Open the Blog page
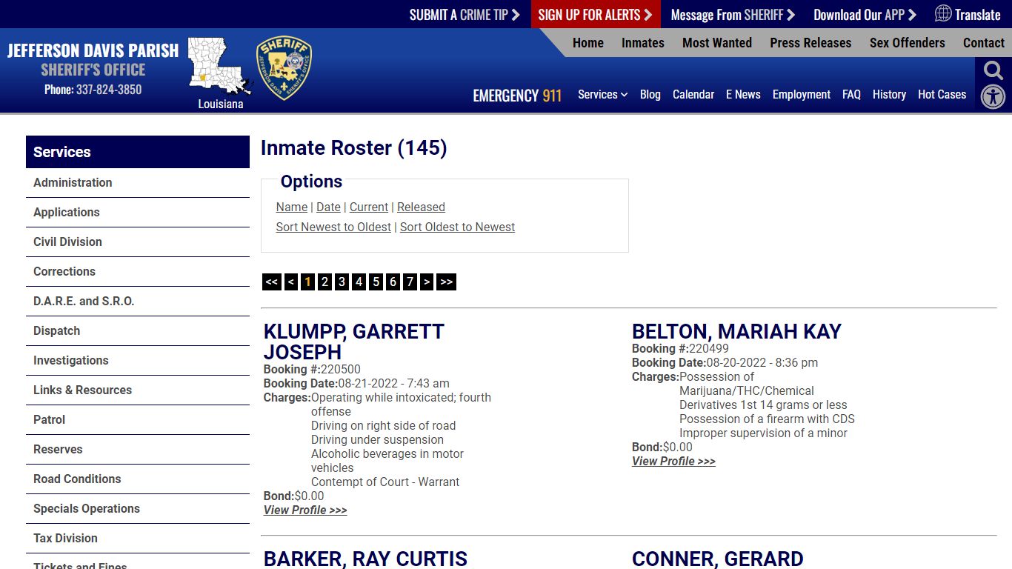Image resolution: width=1012 pixels, height=569 pixels. 650,94
